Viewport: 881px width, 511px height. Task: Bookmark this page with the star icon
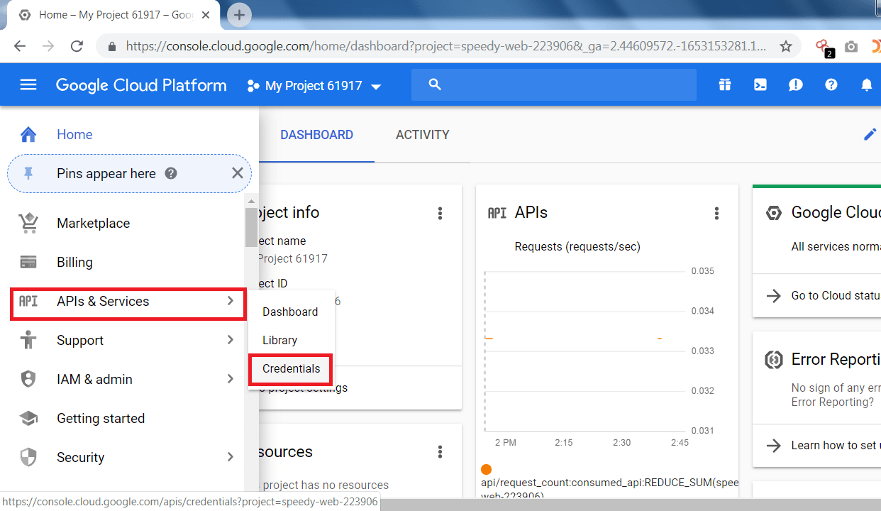pos(785,46)
